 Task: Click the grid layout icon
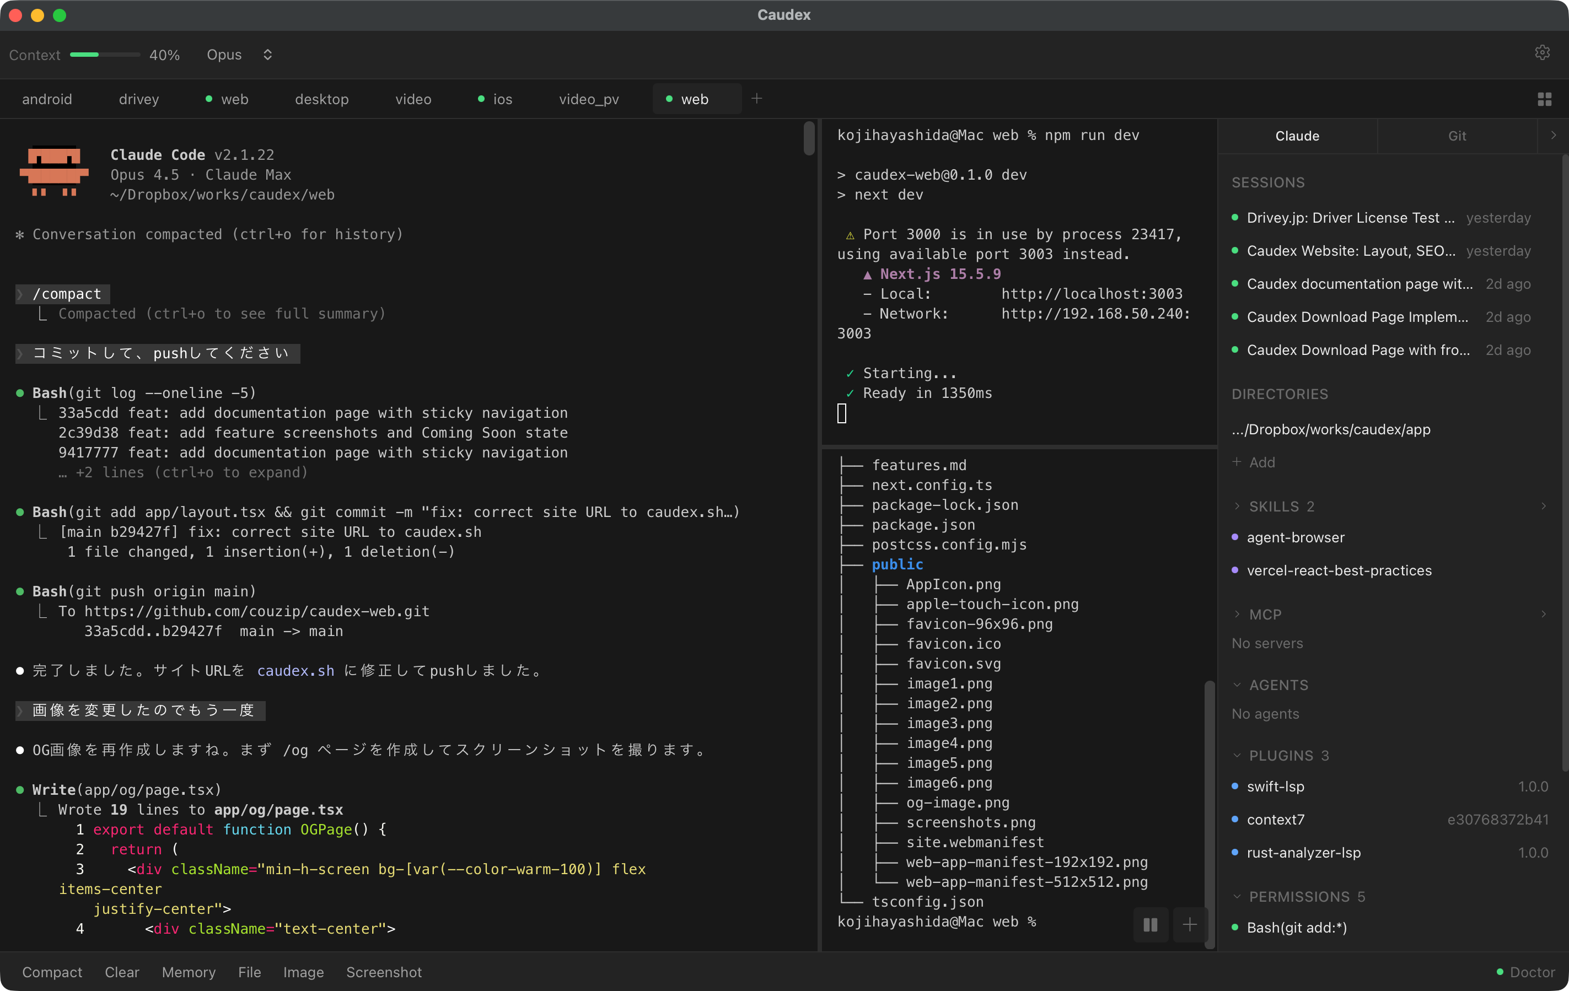[x=1544, y=99]
